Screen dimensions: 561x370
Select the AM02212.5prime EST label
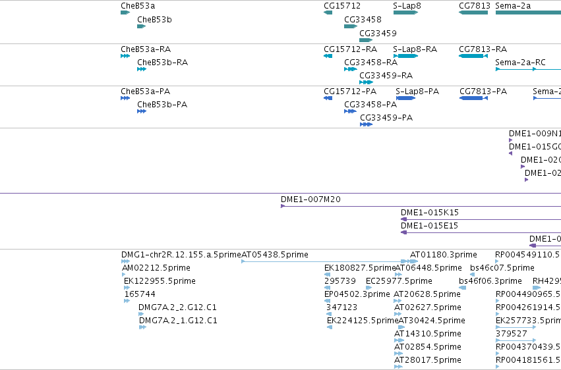156,268
